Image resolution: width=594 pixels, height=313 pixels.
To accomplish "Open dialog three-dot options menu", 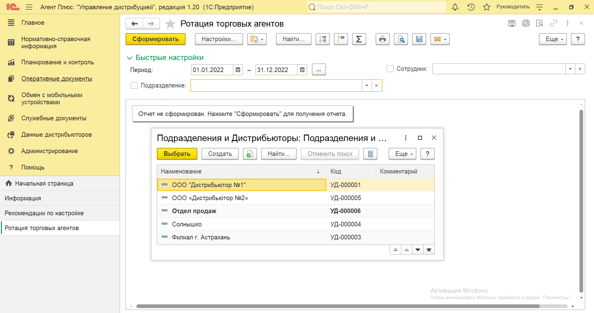I will click(x=406, y=138).
